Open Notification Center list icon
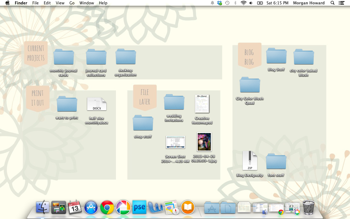350x219 pixels. click(341, 3)
